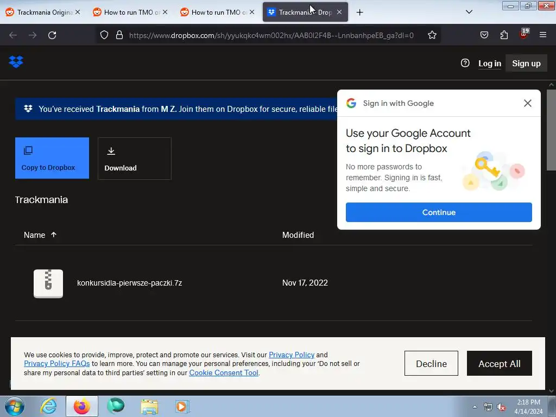Switch to the second tab How to run TMO
This screenshot has height=417, width=556.
pos(131,12)
